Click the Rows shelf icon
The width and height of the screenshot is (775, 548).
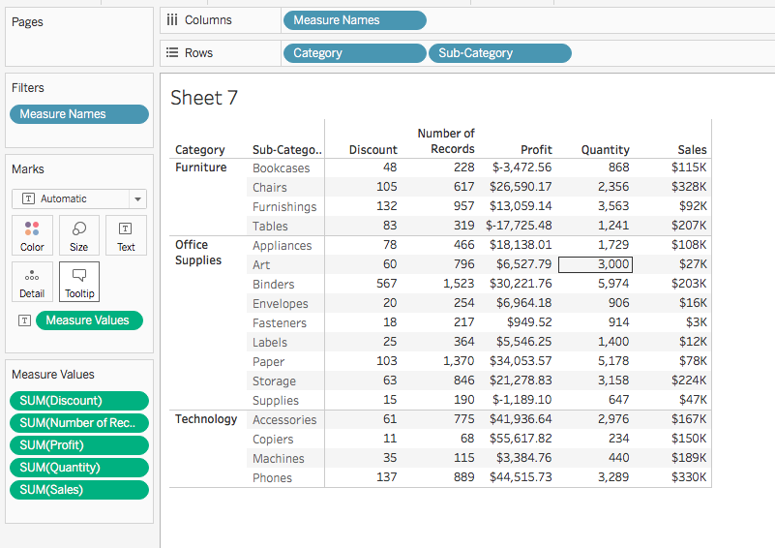click(172, 53)
